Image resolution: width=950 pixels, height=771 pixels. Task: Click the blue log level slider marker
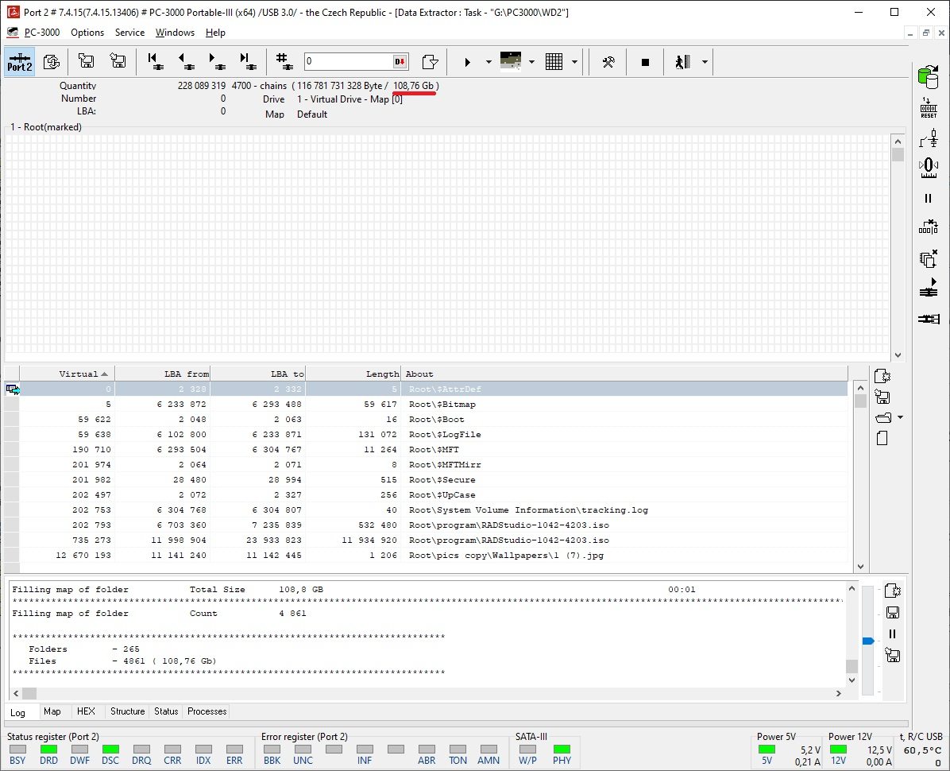(x=868, y=641)
